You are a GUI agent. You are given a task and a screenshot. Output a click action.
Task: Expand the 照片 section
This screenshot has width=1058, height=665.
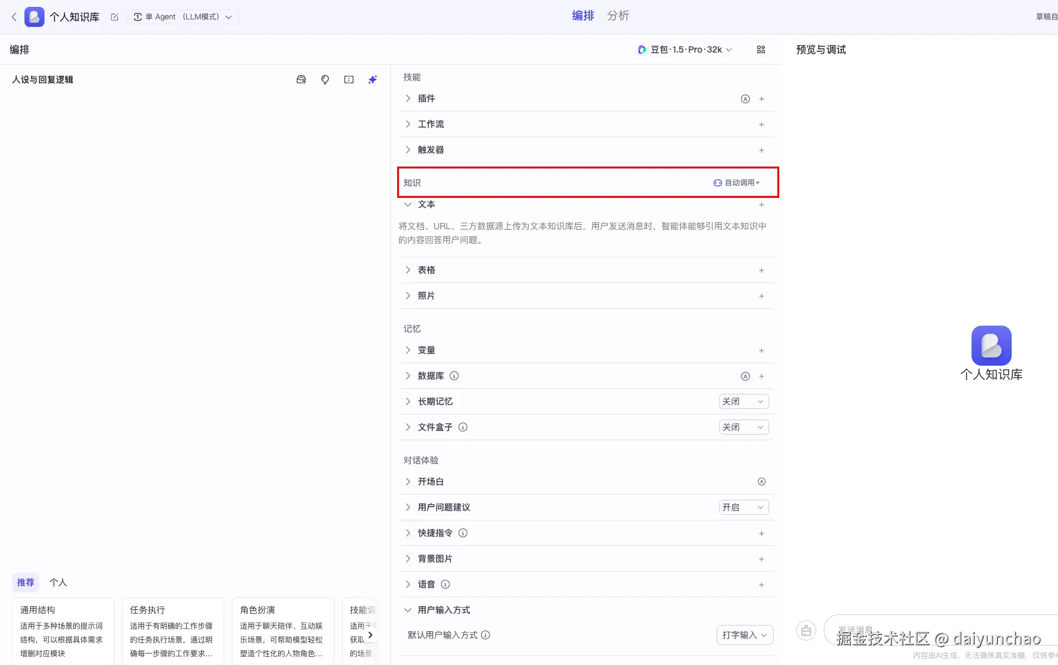(408, 296)
